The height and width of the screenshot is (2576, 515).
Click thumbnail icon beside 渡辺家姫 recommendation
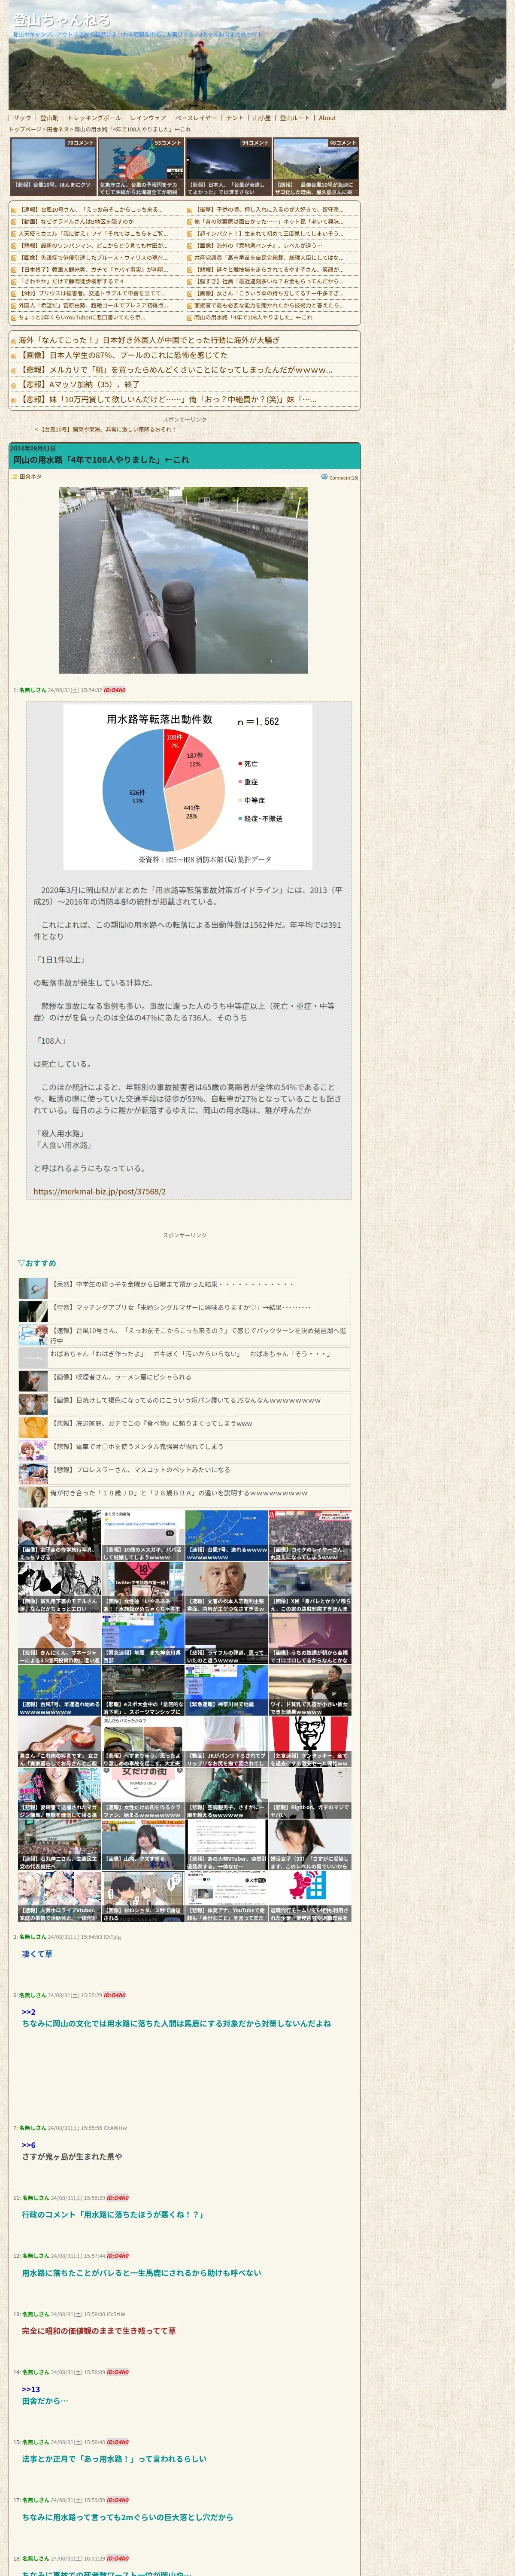point(33,1428)
